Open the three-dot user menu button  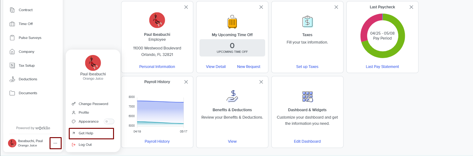[55, 143]
